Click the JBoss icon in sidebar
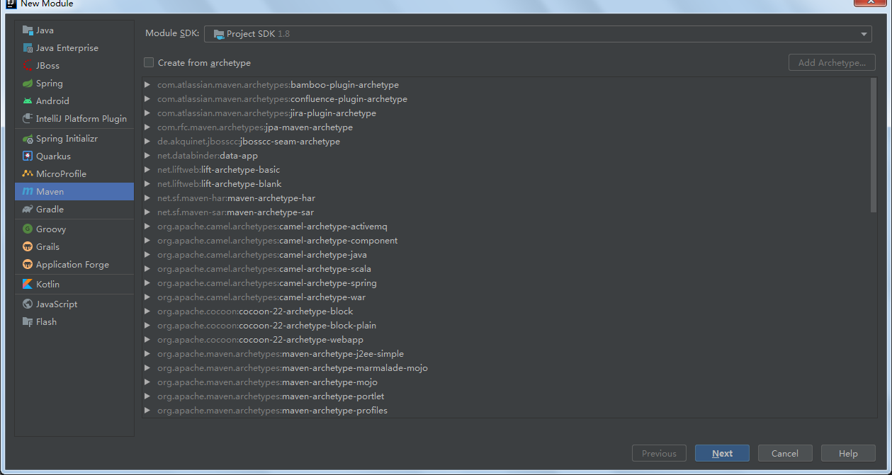Screen dimensions: 892x475 click(28, 66)
